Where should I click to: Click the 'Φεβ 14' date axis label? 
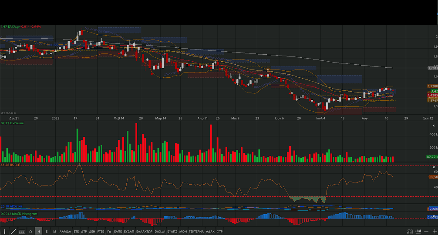click(119, 118)
